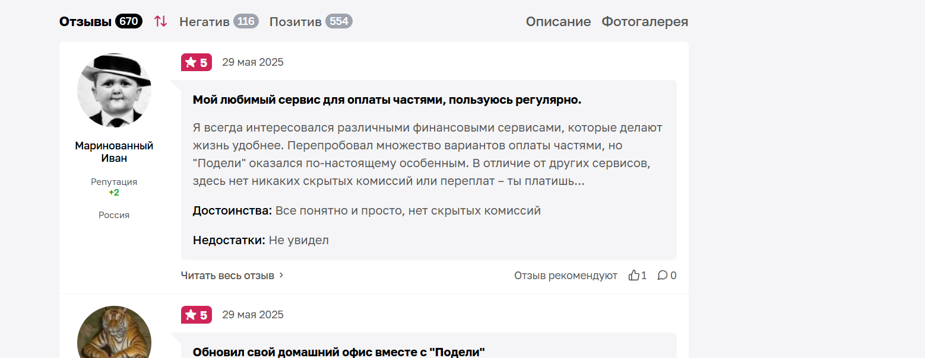Viewport: 925px width, 358px height.
Task: Click the Недостатки: Не увидел text
Action: tap(261, 240)
